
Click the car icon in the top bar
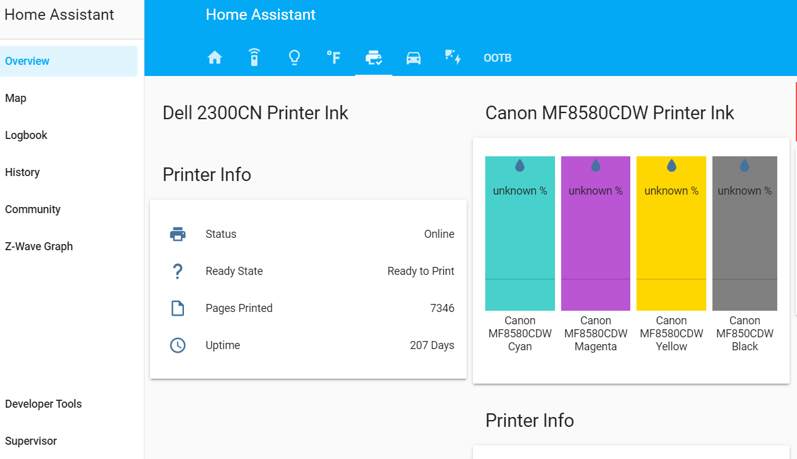point(413,57)
